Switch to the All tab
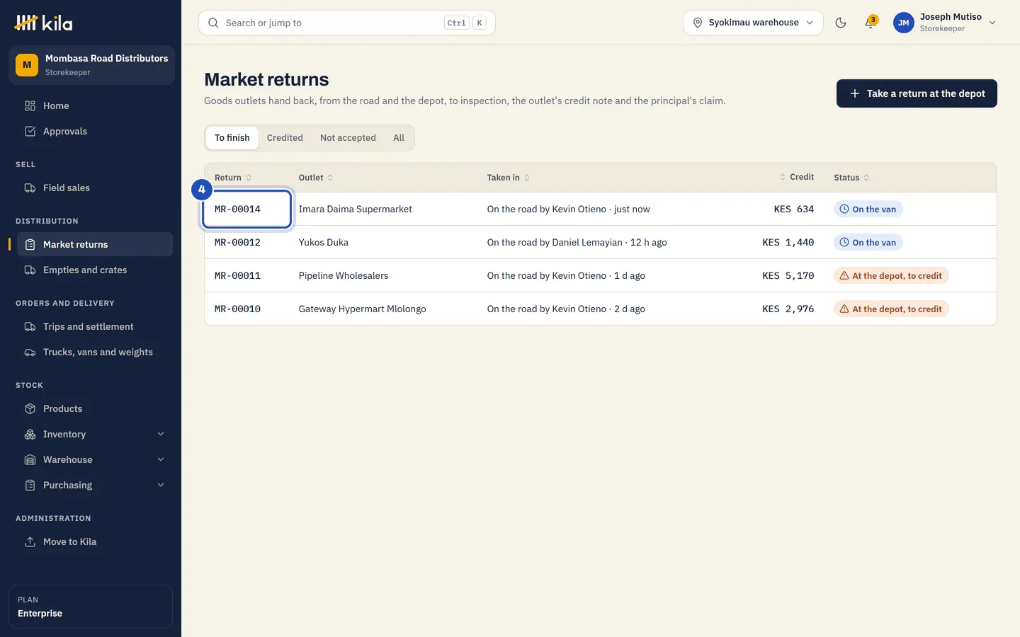Image resolution: width=1020 pixels, height=637 pixels. [x=399, y=138]
